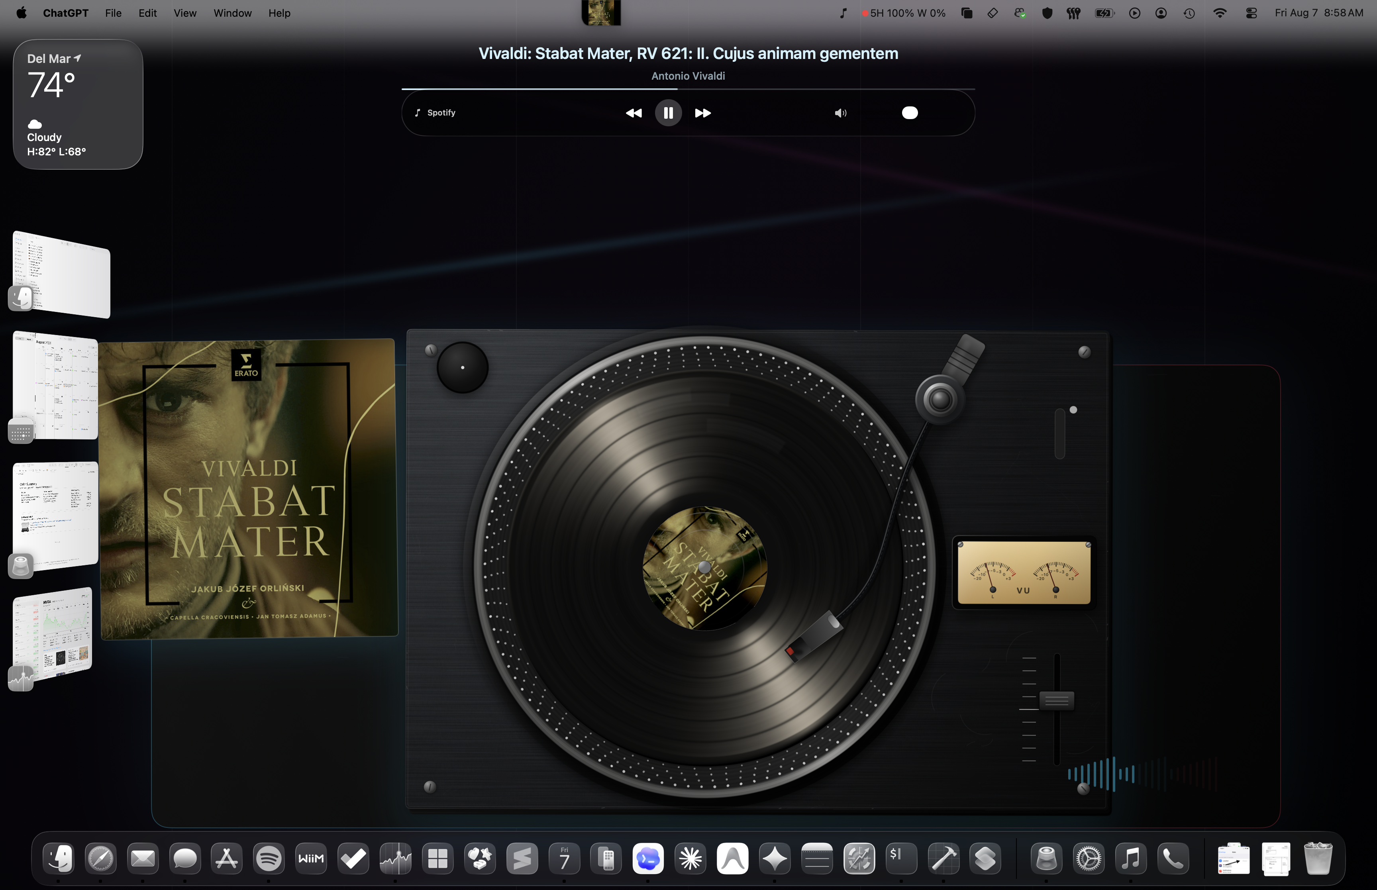Image resolution: width=1377 pixels, height=890 pixels.
Task: Pause the current Vivaldi track
Action: 668,113
